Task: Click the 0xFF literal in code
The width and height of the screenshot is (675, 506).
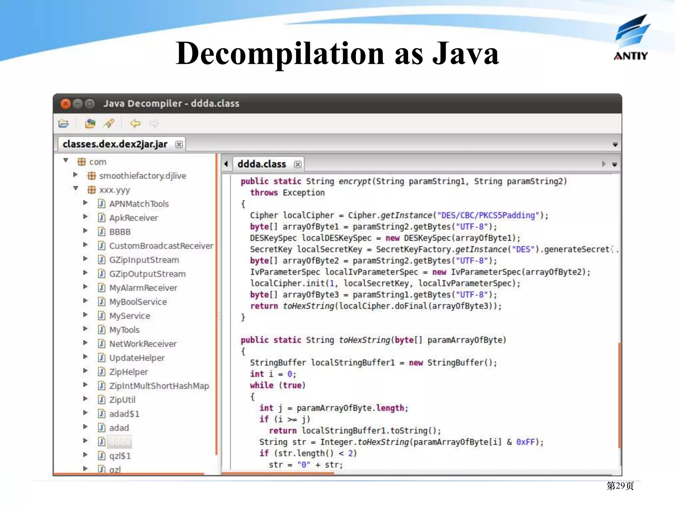Action: (x=525, y=442)
